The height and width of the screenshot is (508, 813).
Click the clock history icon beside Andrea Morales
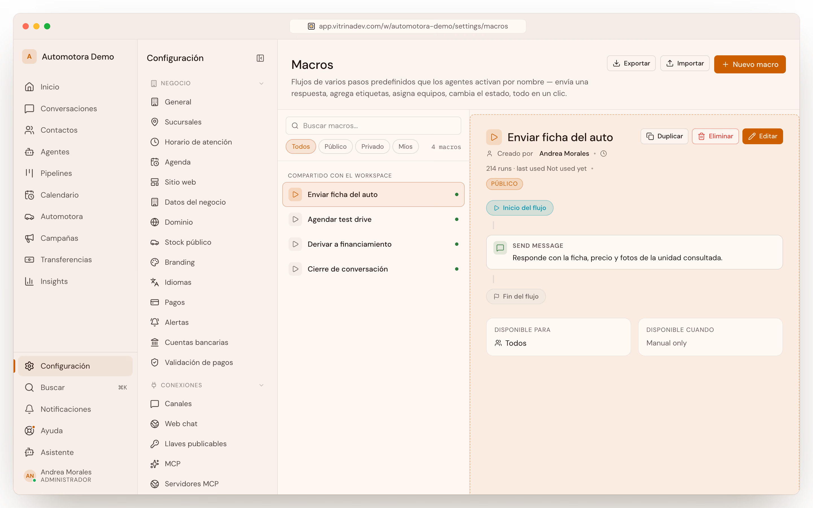click(603, 154)
